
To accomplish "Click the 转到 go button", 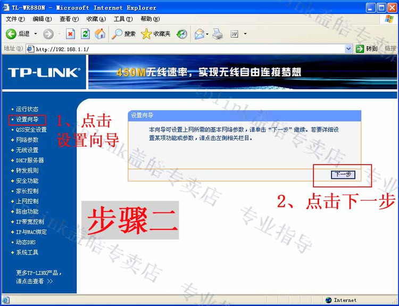I will tap(367, 48).
